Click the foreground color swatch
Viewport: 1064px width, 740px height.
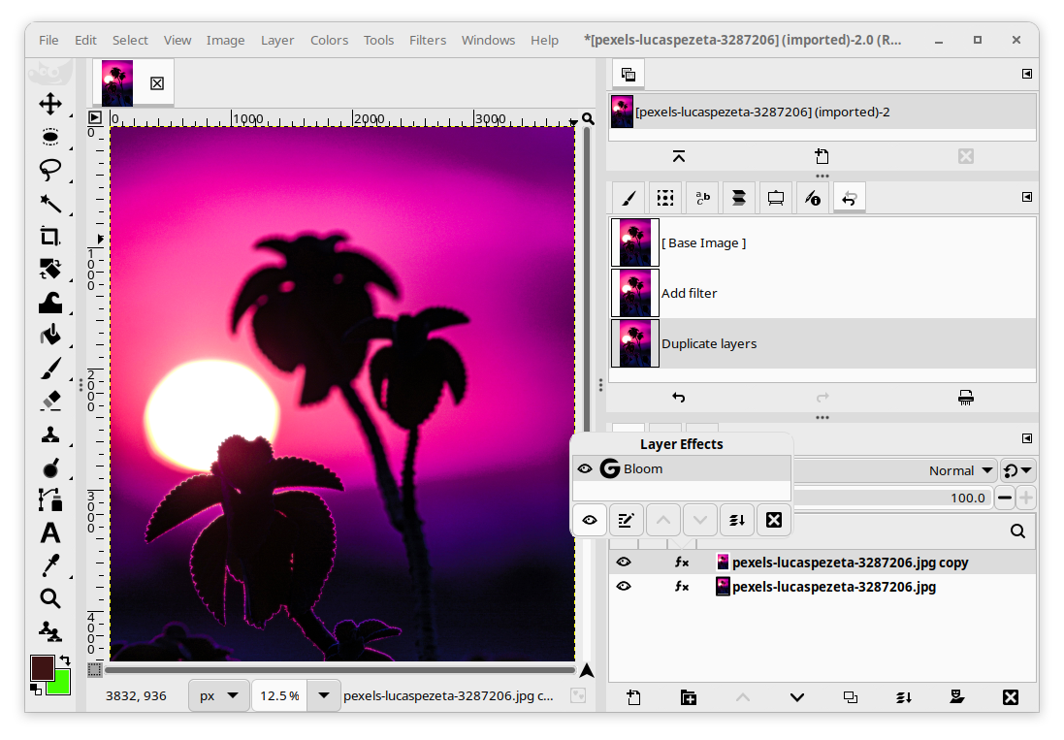[42, 668]
